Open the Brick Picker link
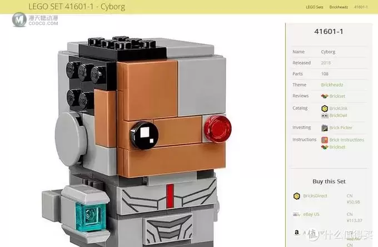Viewport: 378px width, 247px height. (x=341, y=127)
